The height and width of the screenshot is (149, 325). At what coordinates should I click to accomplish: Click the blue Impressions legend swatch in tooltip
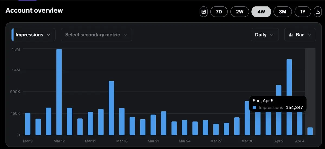click(254, 107)
